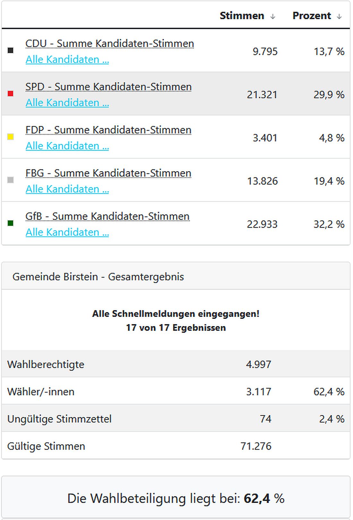Open Alle Kandidaten under CDU
The width and height of the screenshot is (353, 520).
pyautogui.click(x=67, y=59)
